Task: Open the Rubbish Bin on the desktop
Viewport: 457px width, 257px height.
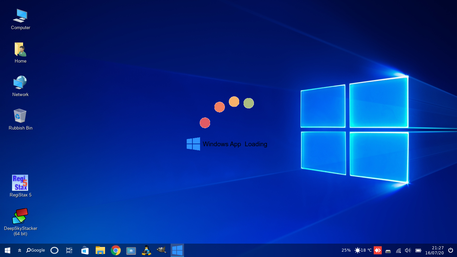Action: [x=20, y=115]
